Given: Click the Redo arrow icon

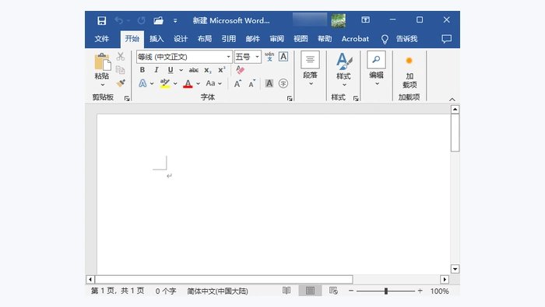Looking at the screenshot, I should coord(141,21).
